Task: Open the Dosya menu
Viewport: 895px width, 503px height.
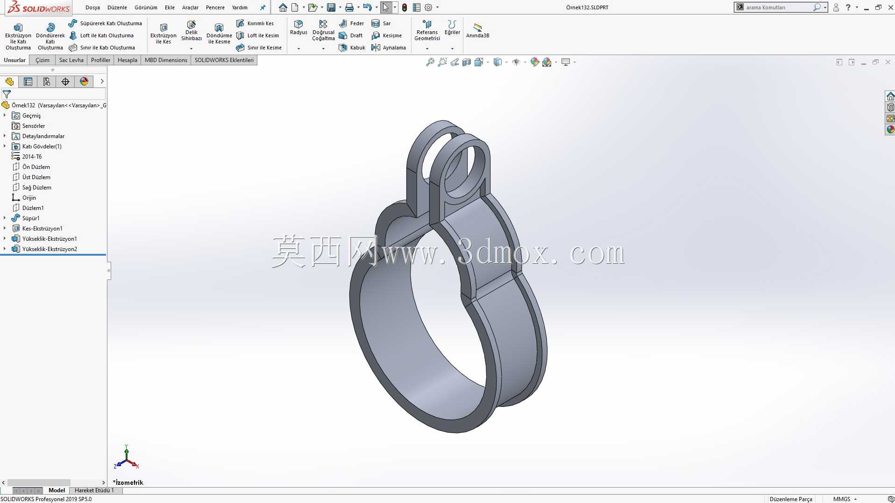Action: (92, 7)
